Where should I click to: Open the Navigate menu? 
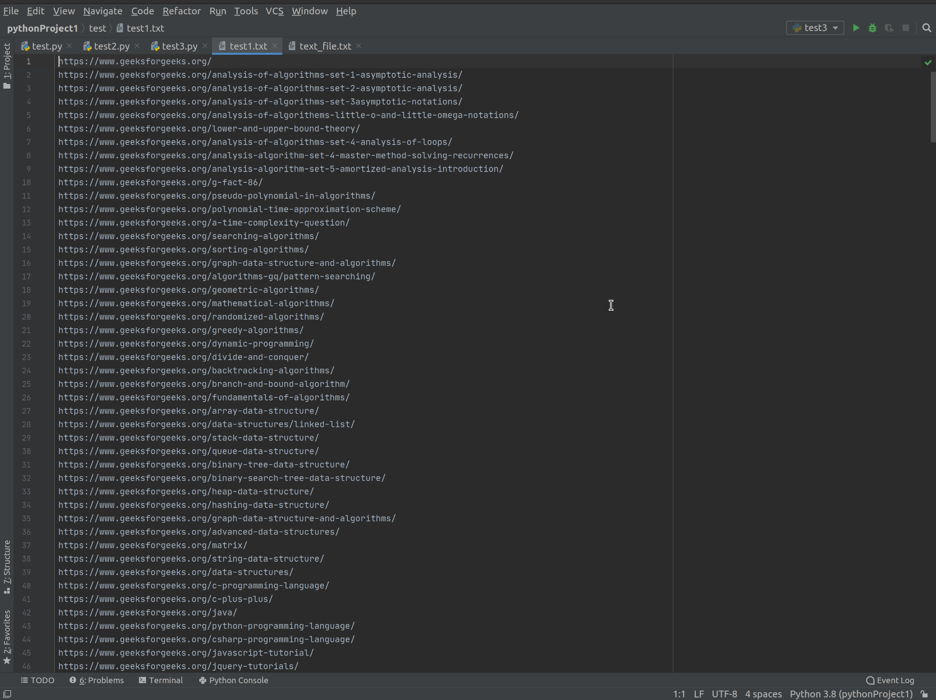click(103, 11)
